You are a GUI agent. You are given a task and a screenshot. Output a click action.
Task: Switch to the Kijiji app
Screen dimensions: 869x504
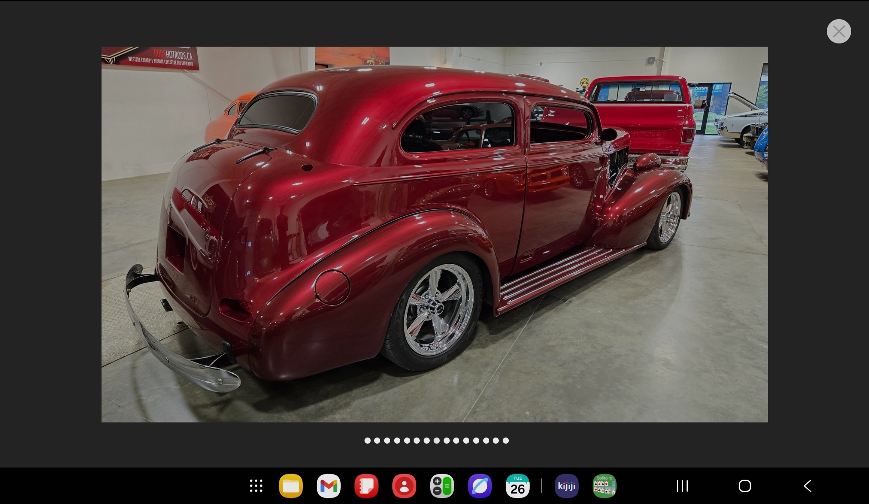point(567,486)
